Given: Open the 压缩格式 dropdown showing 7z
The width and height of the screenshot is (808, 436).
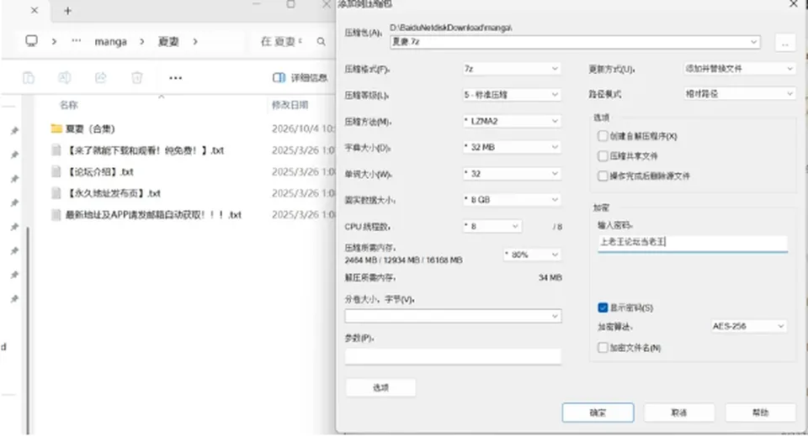Looking at the screenshot, I should click(x=511, y=68).
